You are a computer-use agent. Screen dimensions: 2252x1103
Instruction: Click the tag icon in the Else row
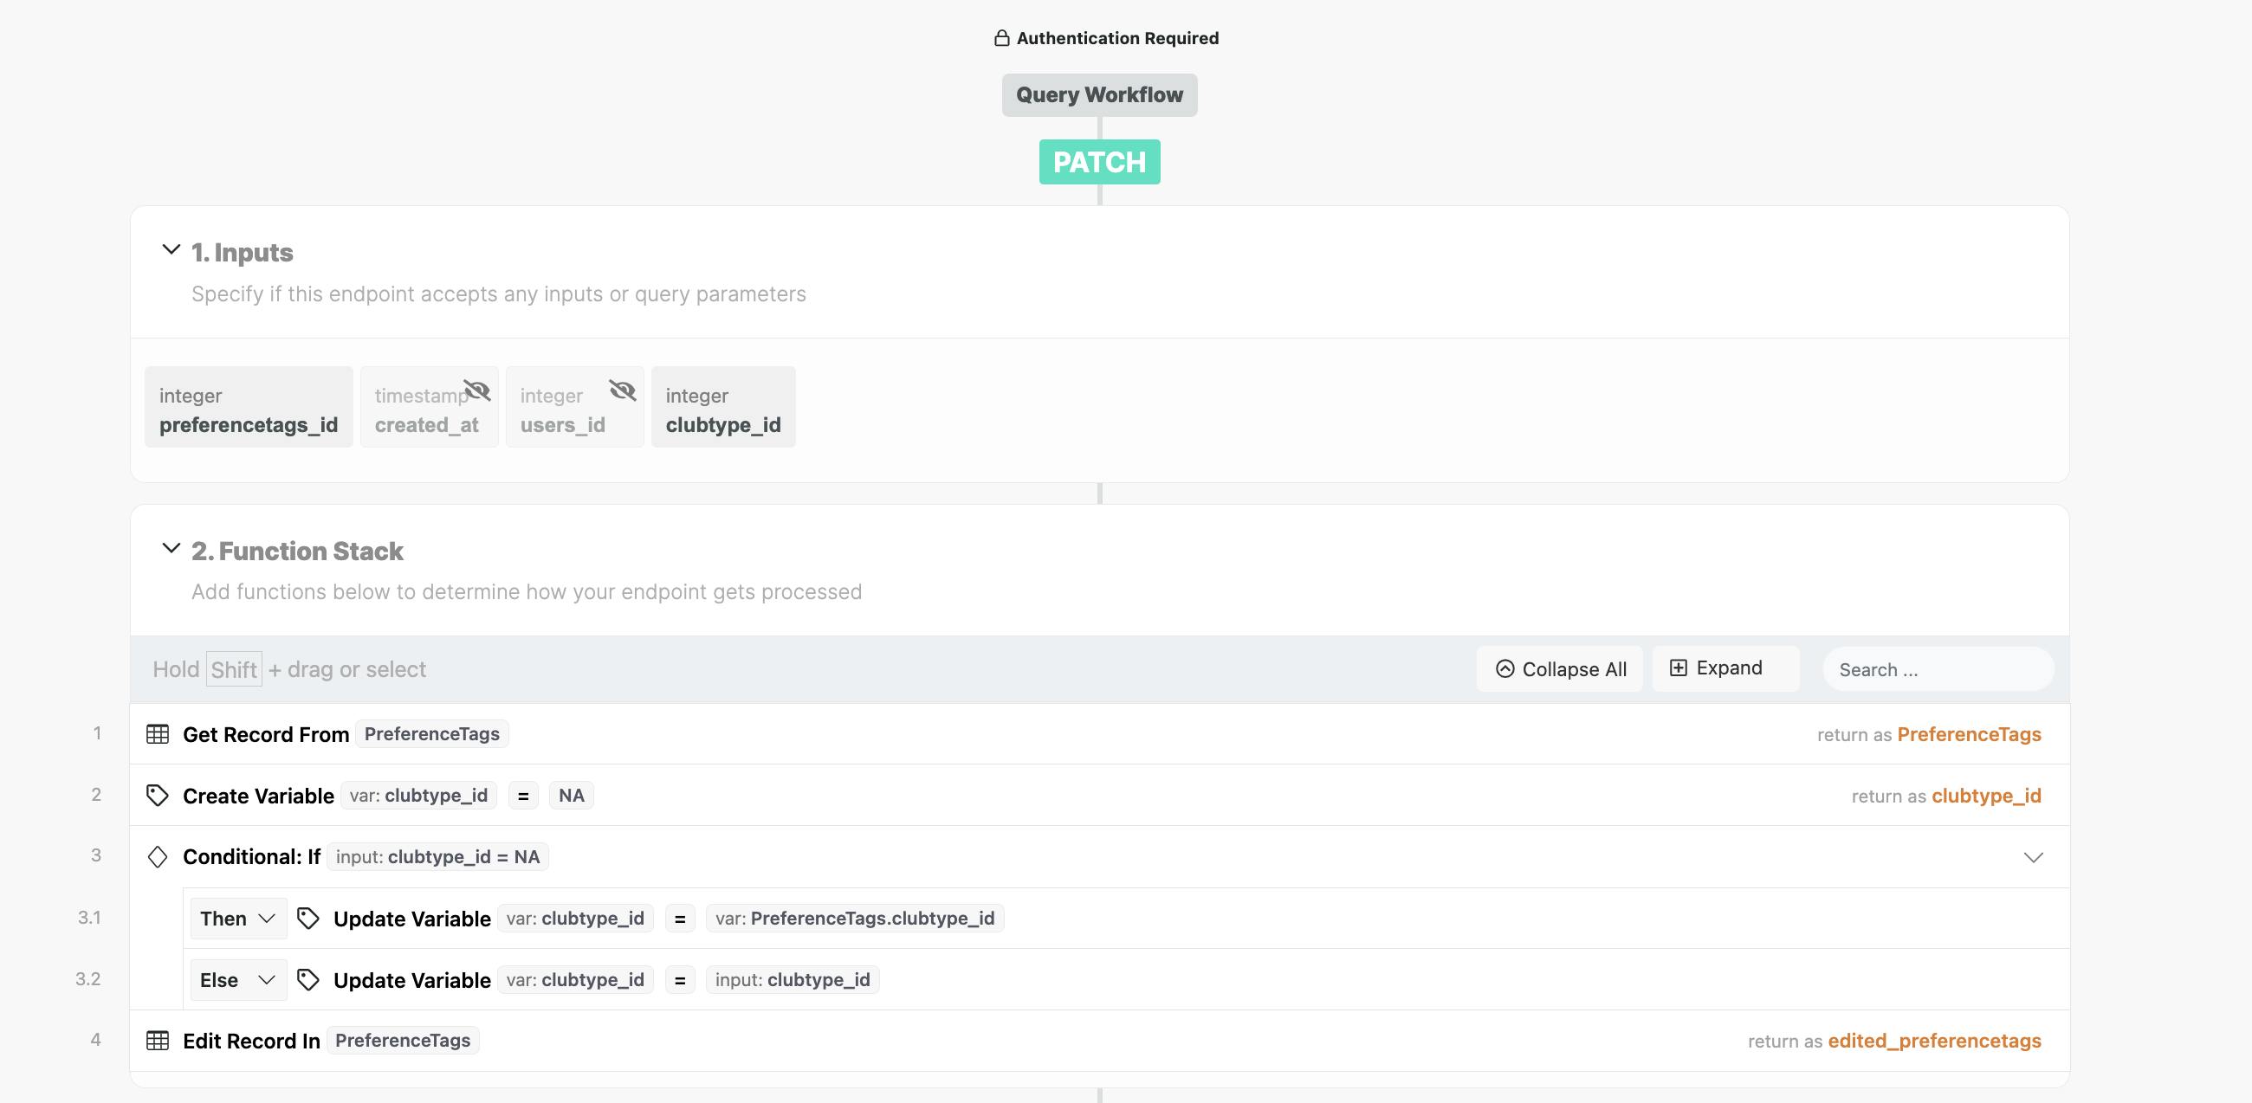click(307, 979)
